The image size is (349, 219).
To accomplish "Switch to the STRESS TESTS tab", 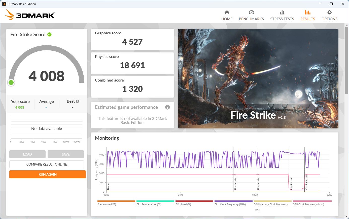I will [282, 15].
